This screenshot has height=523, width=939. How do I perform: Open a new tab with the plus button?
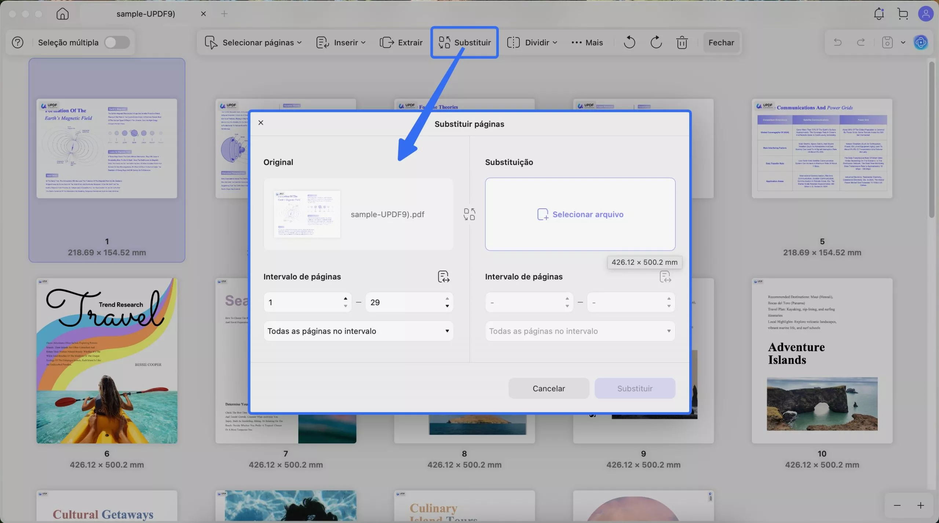pos(224,14)
